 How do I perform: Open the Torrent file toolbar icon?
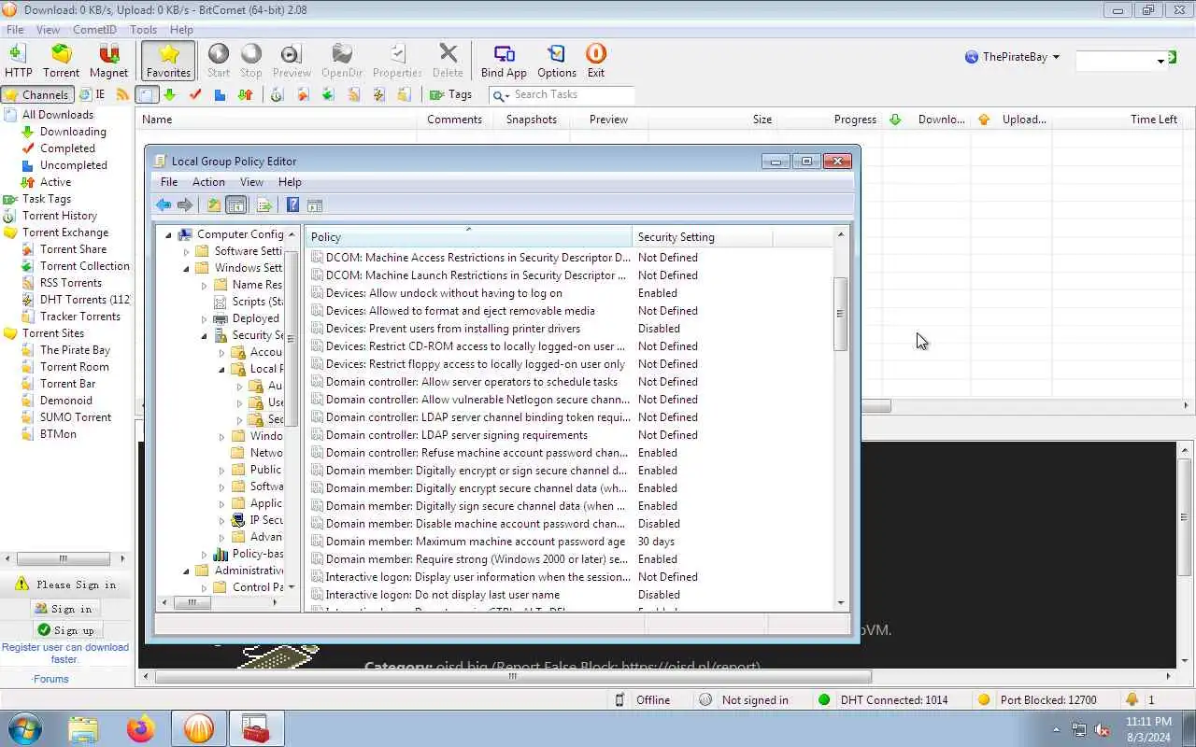61,61
